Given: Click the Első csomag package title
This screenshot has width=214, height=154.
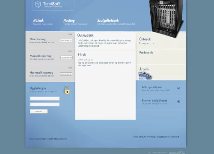Looking at the screenshot, I should tap(38, 39).
